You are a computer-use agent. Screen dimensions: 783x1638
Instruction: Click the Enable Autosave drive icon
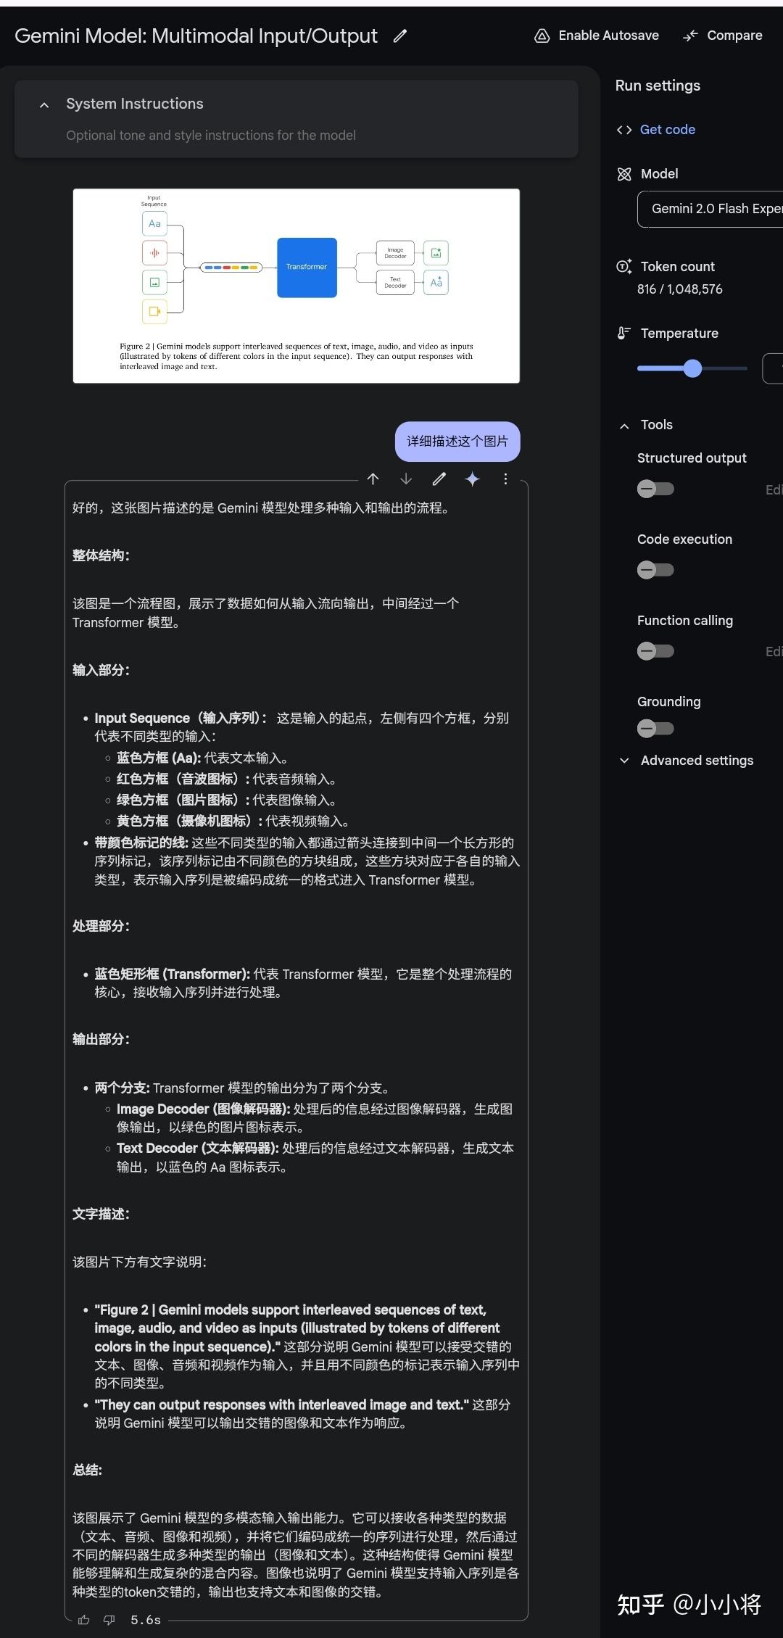[x=542, y=36]
